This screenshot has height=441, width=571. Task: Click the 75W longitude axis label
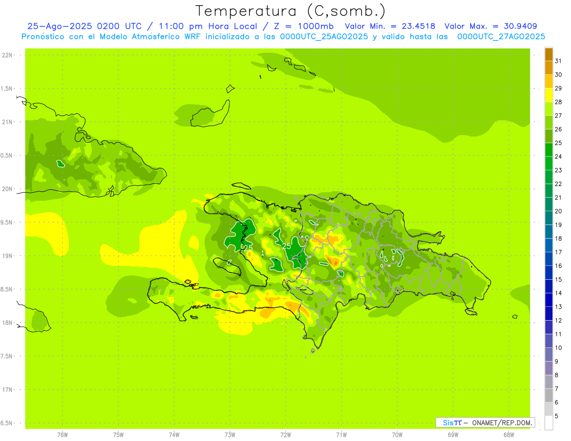click(x=118, y=435)
